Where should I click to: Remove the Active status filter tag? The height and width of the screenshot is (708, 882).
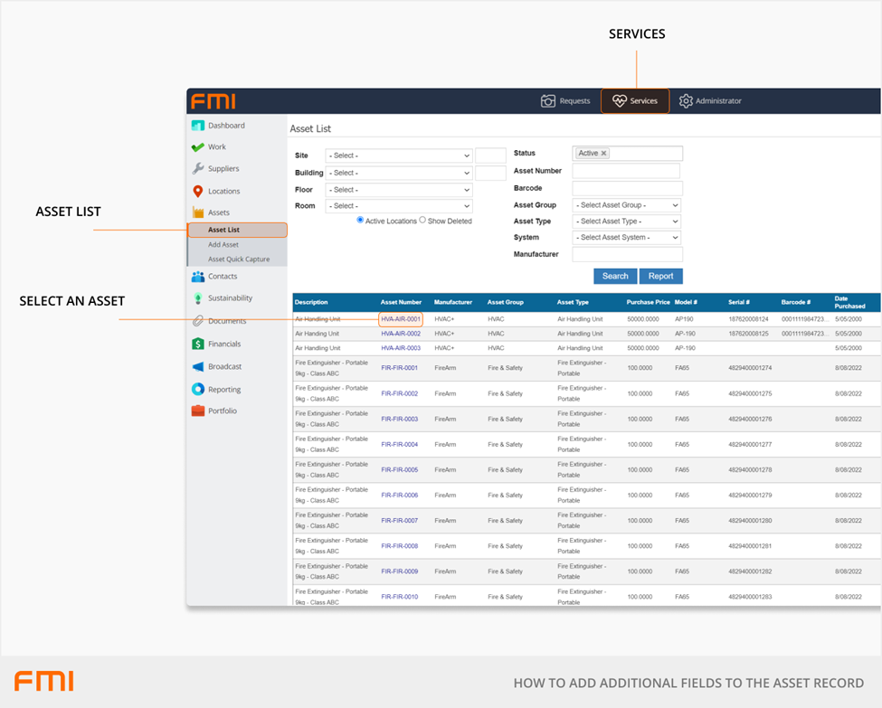[x=604, y=154]
